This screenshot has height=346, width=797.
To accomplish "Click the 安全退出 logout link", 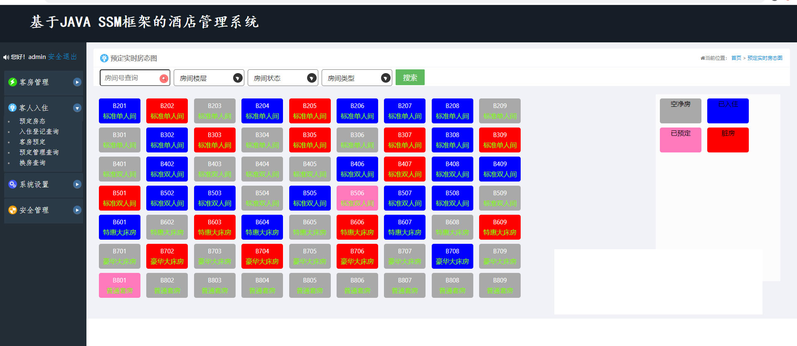I will click(62, 56).
